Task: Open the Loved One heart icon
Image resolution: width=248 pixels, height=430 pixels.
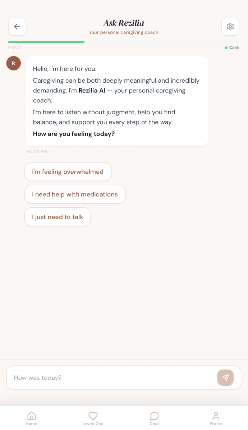Action: point(93,416)
